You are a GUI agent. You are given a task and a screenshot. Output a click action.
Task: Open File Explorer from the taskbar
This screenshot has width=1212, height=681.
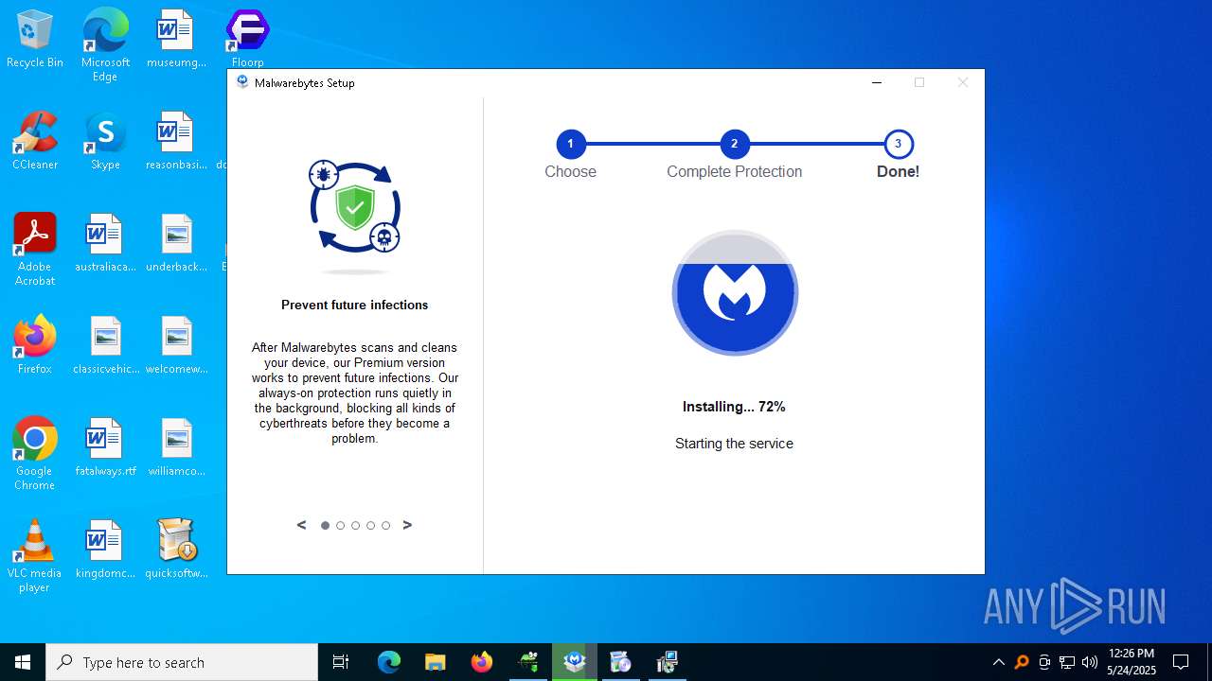pyautogui.click(x=436, y=662)
